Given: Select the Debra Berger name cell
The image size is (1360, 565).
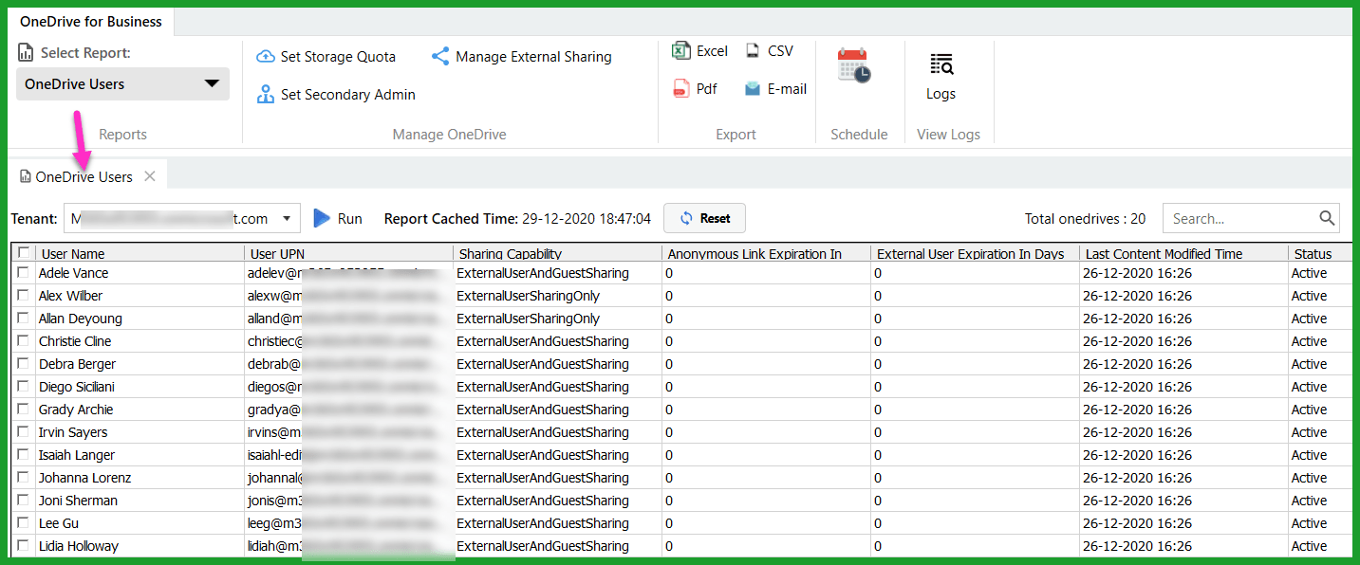Looking at the screenshot, I should pyautogui.click(x=140, y=364).
